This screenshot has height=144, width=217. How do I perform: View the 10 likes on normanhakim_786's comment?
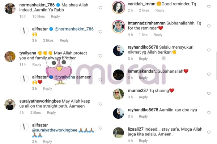click(39, 17)
